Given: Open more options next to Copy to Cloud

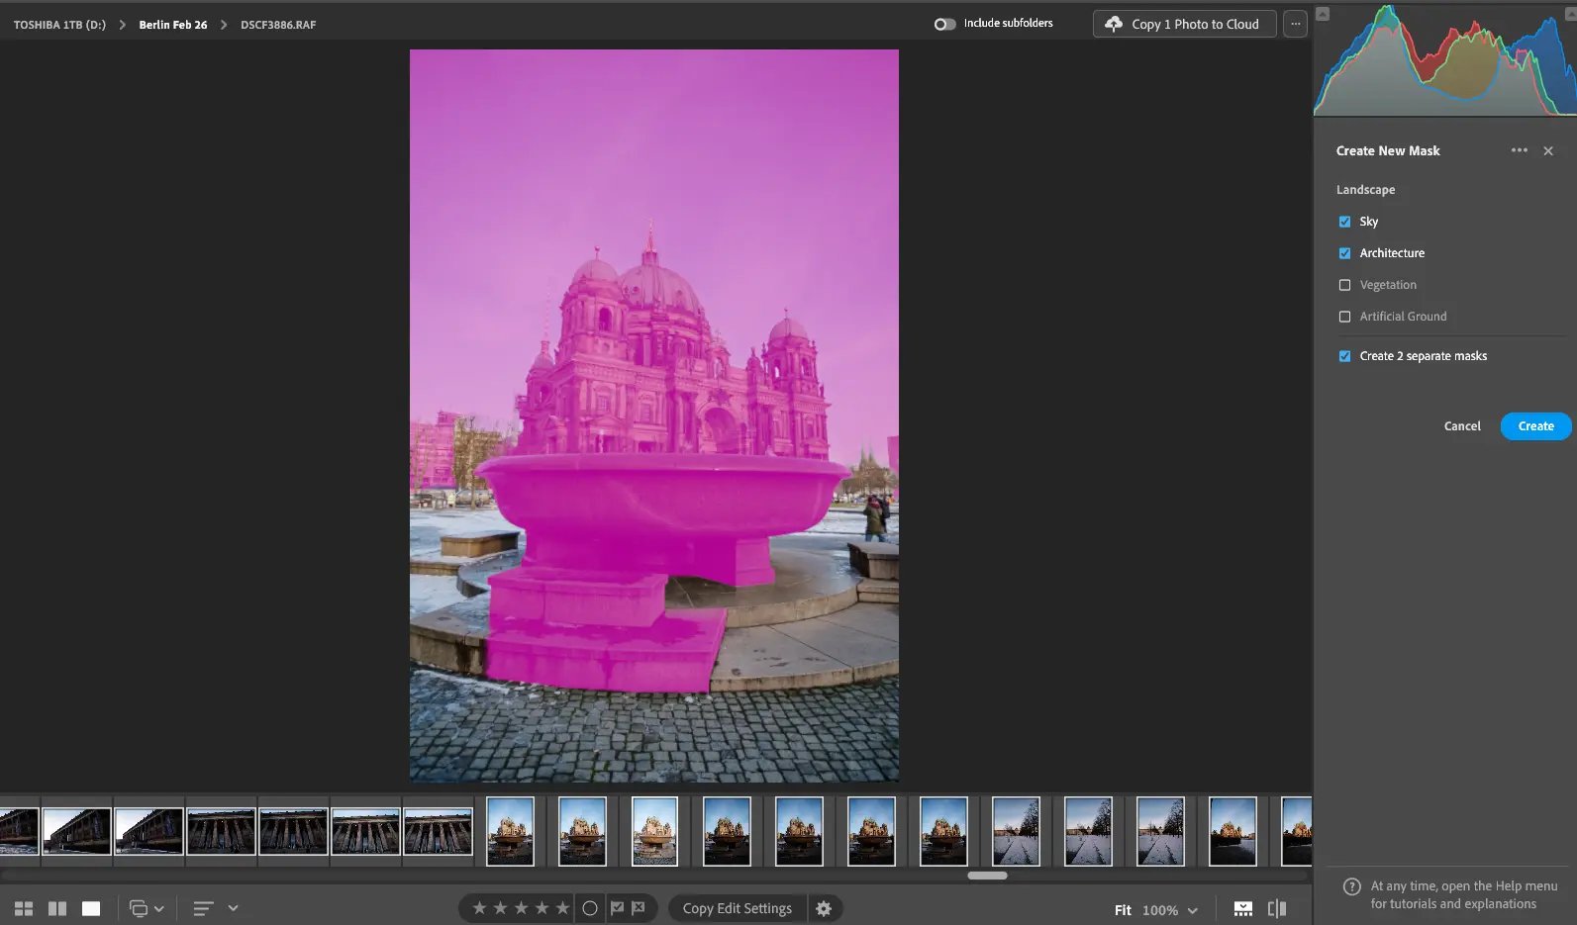Looking at the screenshot, I should click(x=1295, y=24).
